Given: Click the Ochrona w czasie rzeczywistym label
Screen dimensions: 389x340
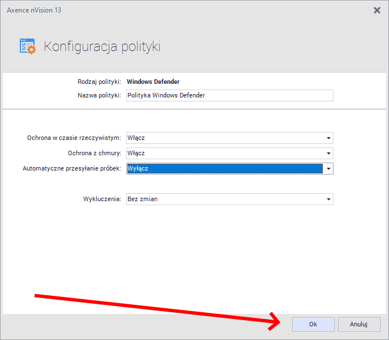Looking at the screenshot, I should [74, 138].
